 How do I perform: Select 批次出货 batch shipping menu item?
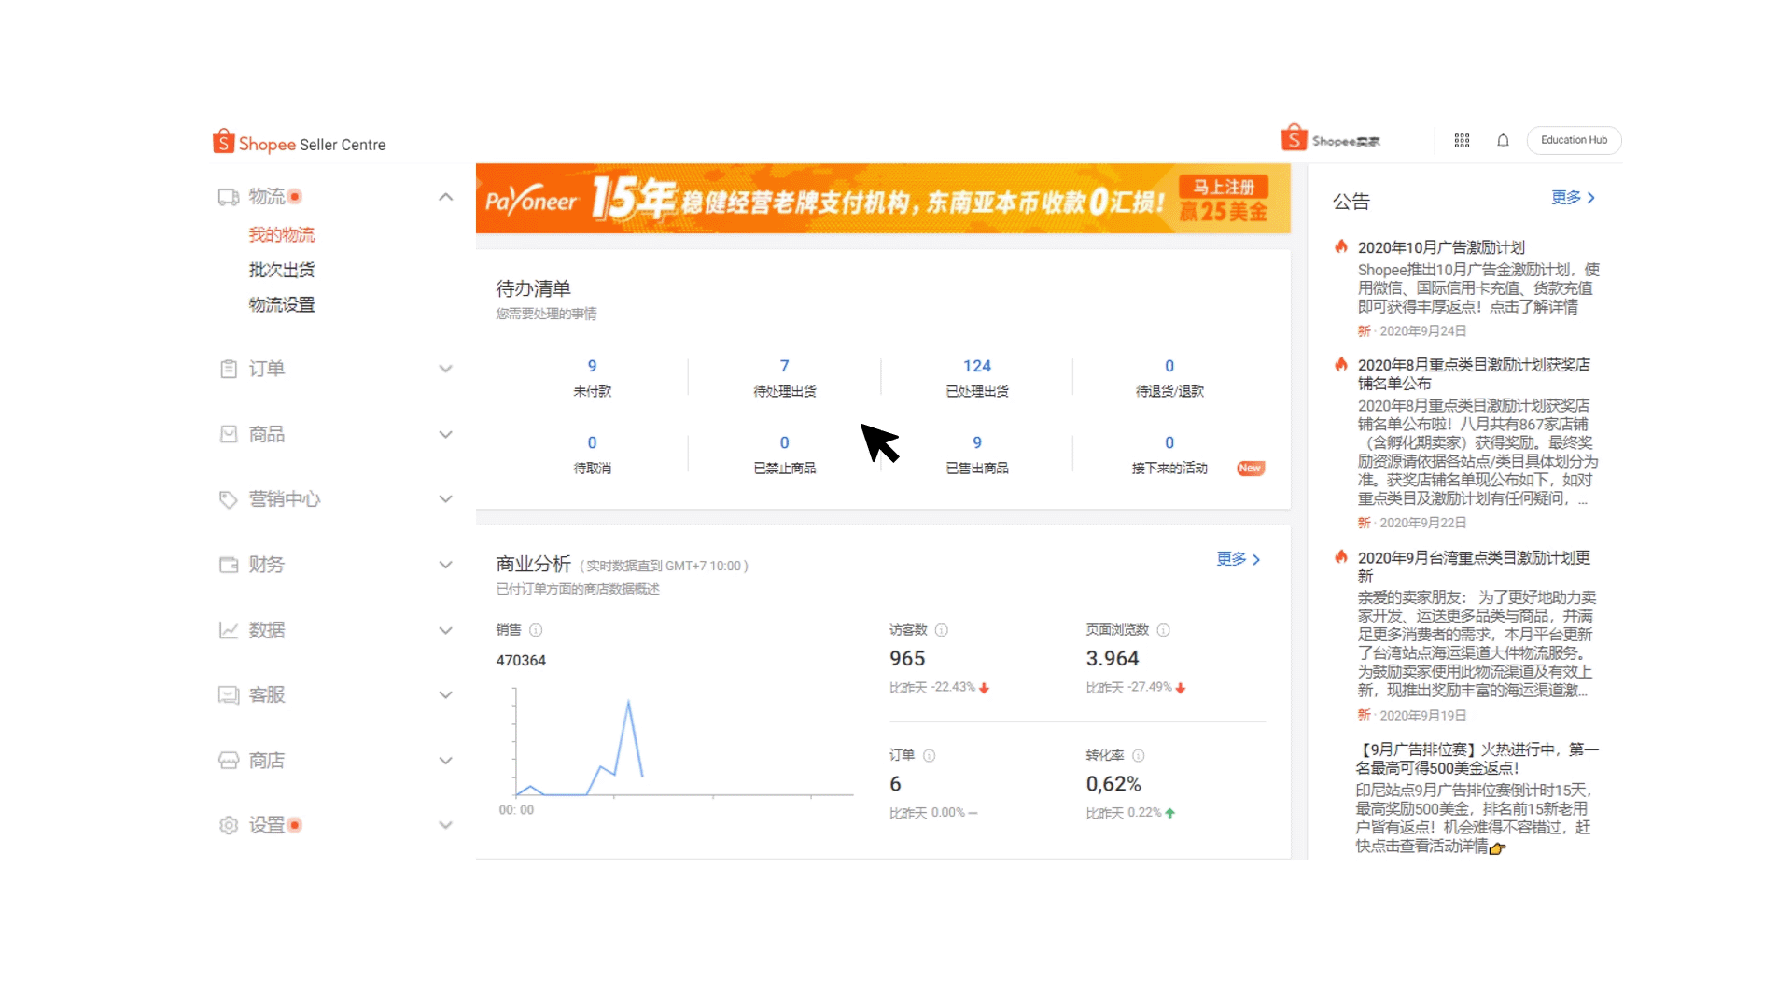(282, 270)
